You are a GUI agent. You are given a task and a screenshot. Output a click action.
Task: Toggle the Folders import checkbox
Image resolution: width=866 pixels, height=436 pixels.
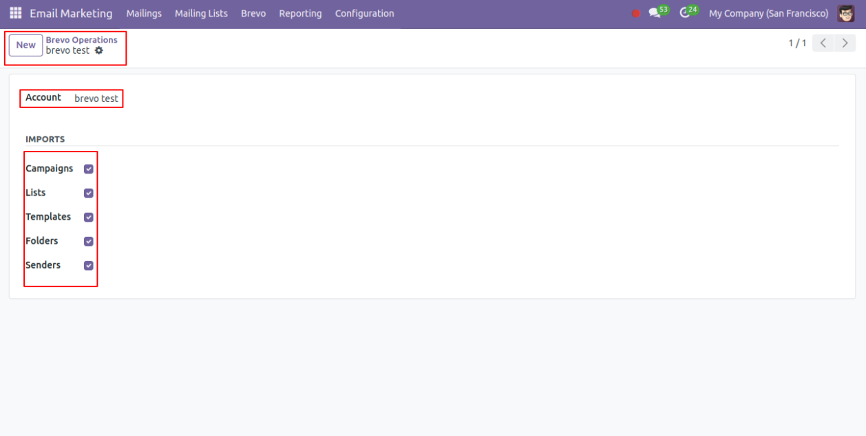coord(89,241)
